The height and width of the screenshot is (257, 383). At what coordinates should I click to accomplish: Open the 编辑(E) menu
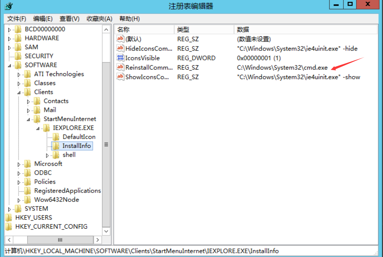[x=43, y=19]
